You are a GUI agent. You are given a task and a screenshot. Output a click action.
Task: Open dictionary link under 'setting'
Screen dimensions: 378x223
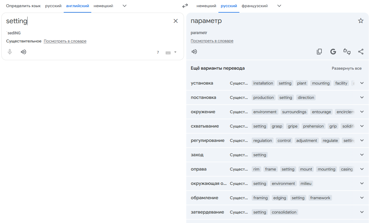pyautogui.click(x=65, y=41)
